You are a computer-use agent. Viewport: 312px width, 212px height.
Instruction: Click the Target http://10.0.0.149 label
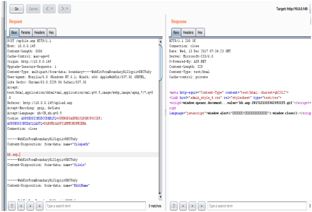(x=292, y=9)
